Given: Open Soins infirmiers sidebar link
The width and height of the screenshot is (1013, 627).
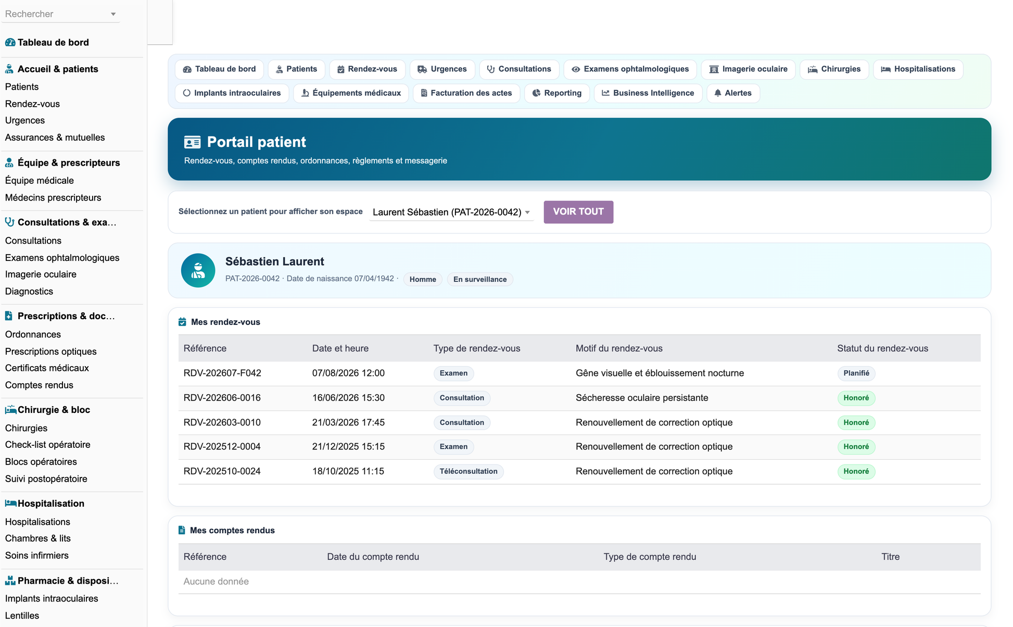Looking at the screenshot, I should 36,556.
